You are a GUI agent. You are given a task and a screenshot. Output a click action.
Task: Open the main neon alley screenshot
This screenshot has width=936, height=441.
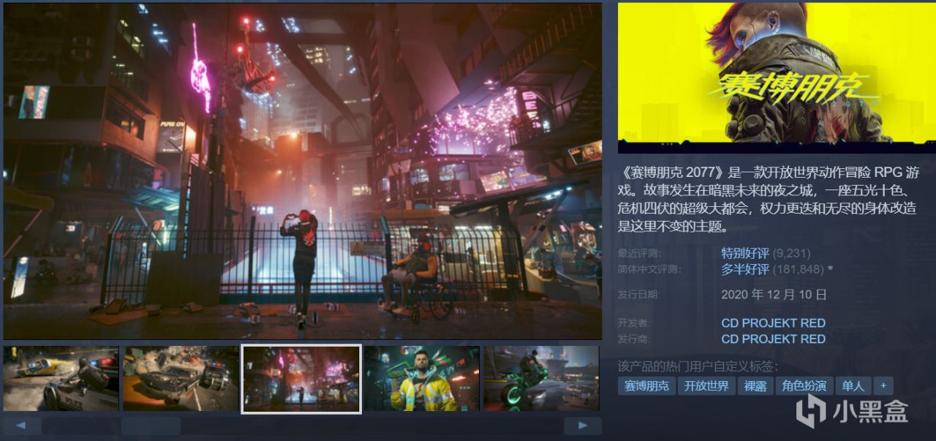[302, 171]
